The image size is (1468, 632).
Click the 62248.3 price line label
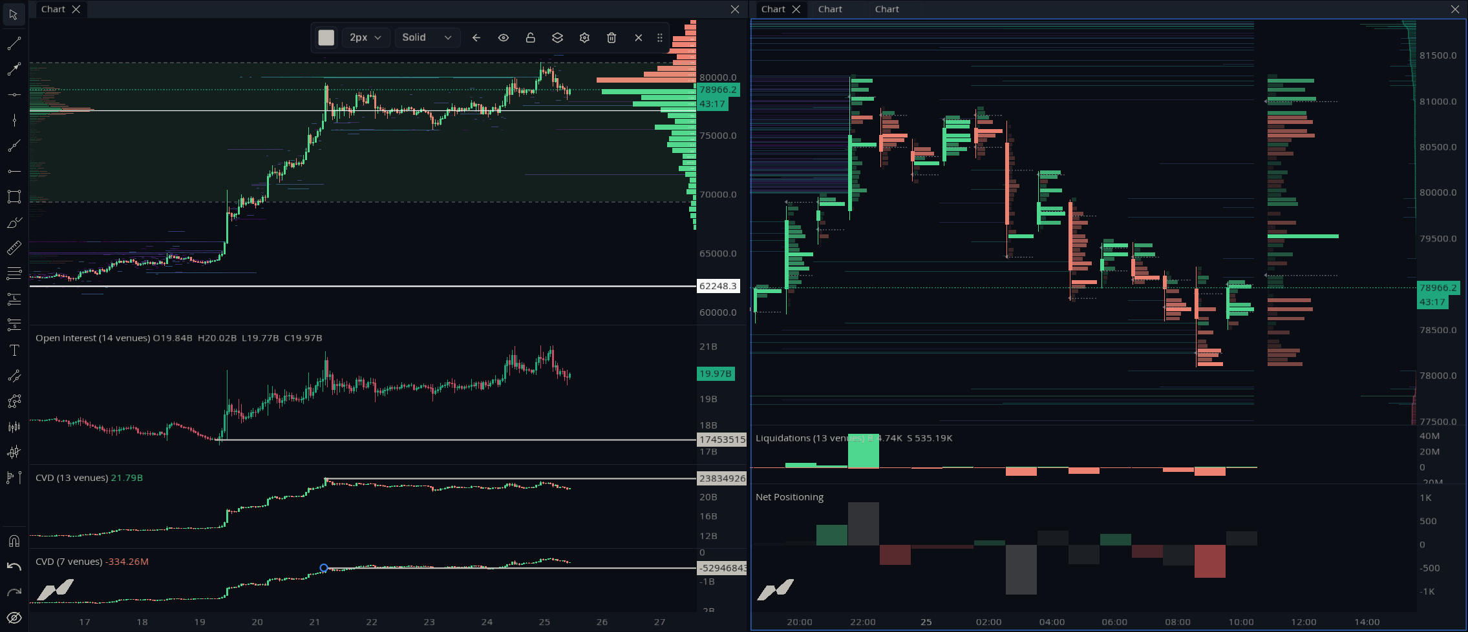718,286
